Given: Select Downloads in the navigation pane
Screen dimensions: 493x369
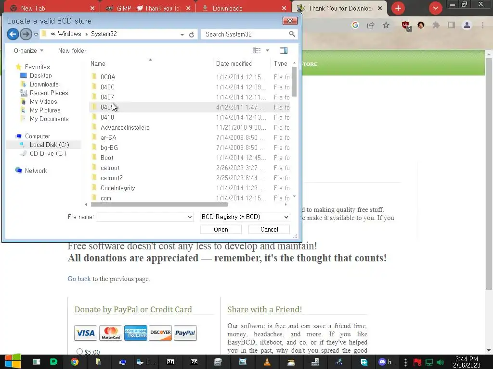Looking at the screenshot, I should pyautogui.click(x=44, y=84).
